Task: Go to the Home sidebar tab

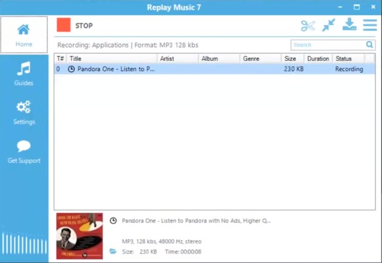Action: (24, 35)
